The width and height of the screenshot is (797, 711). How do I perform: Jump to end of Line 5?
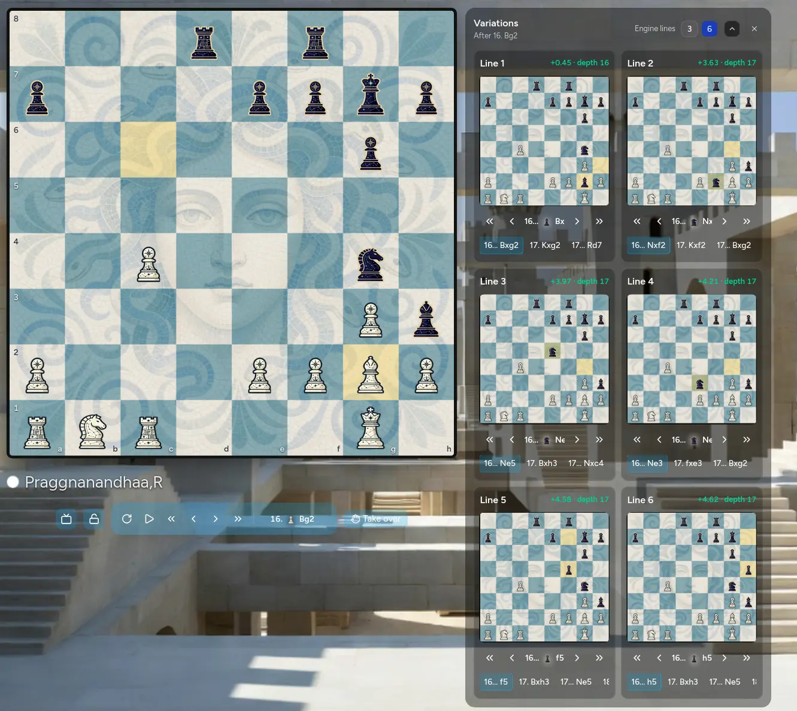point(599,658)
